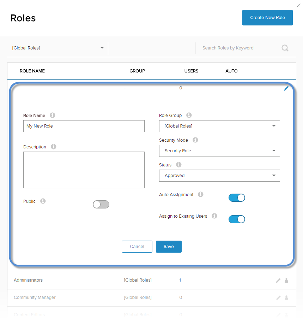Turn off Assign to Existing Users
Image resolution: width=303 pixels, height=318 pixels.
pyautogui.click(x=237, y=219)
